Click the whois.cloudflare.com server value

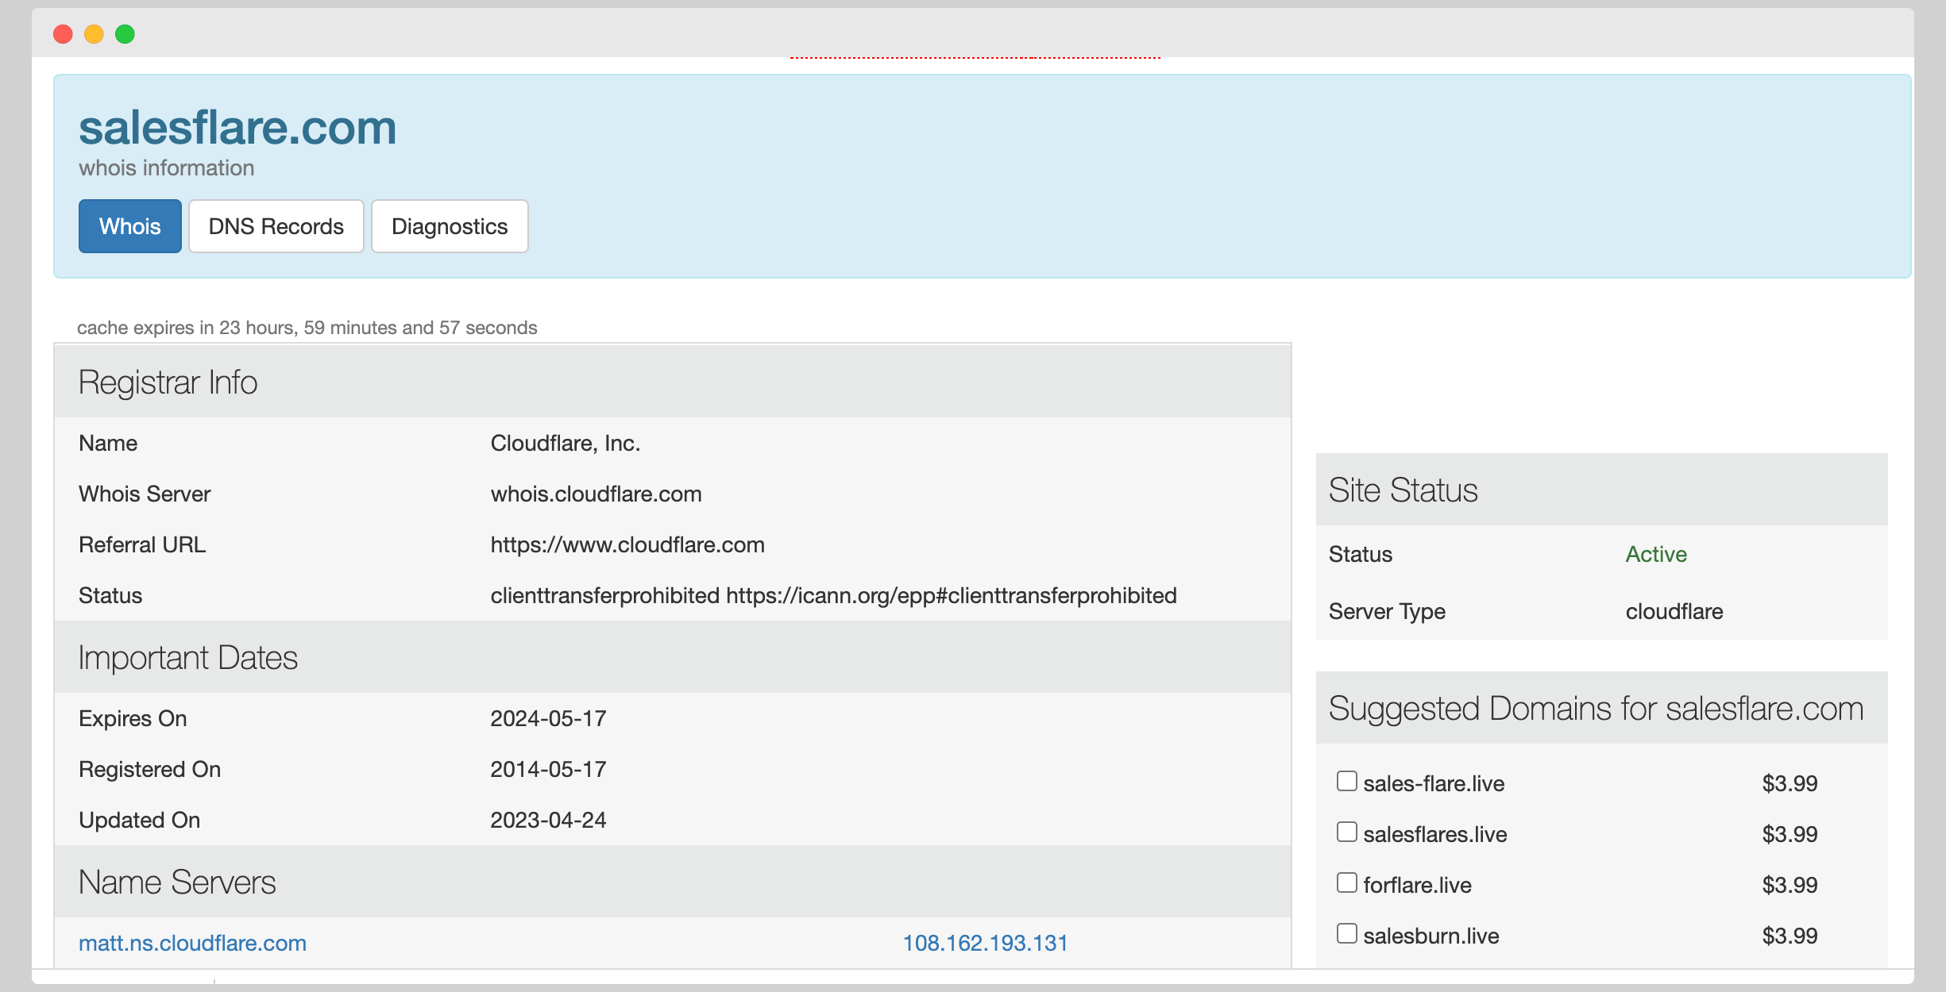point(596,494)
